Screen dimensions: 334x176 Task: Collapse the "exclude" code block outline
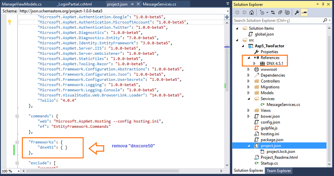click(x=17, y=163)
